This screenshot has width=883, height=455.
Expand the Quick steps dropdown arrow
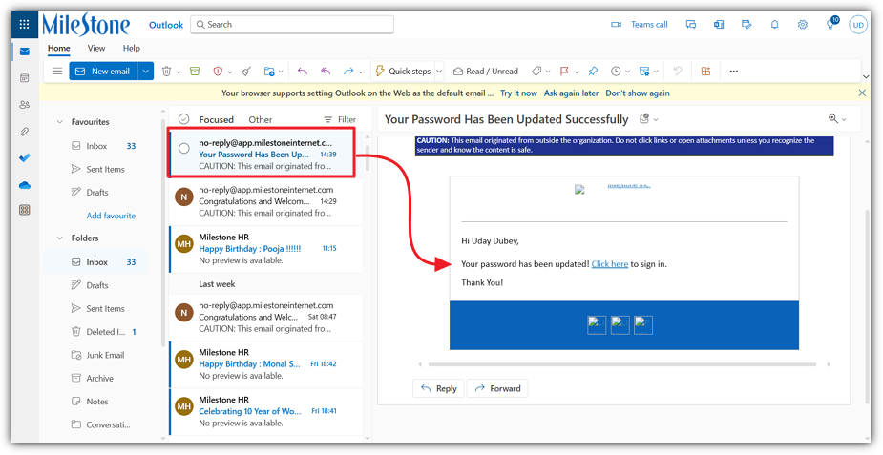[439, 72]
